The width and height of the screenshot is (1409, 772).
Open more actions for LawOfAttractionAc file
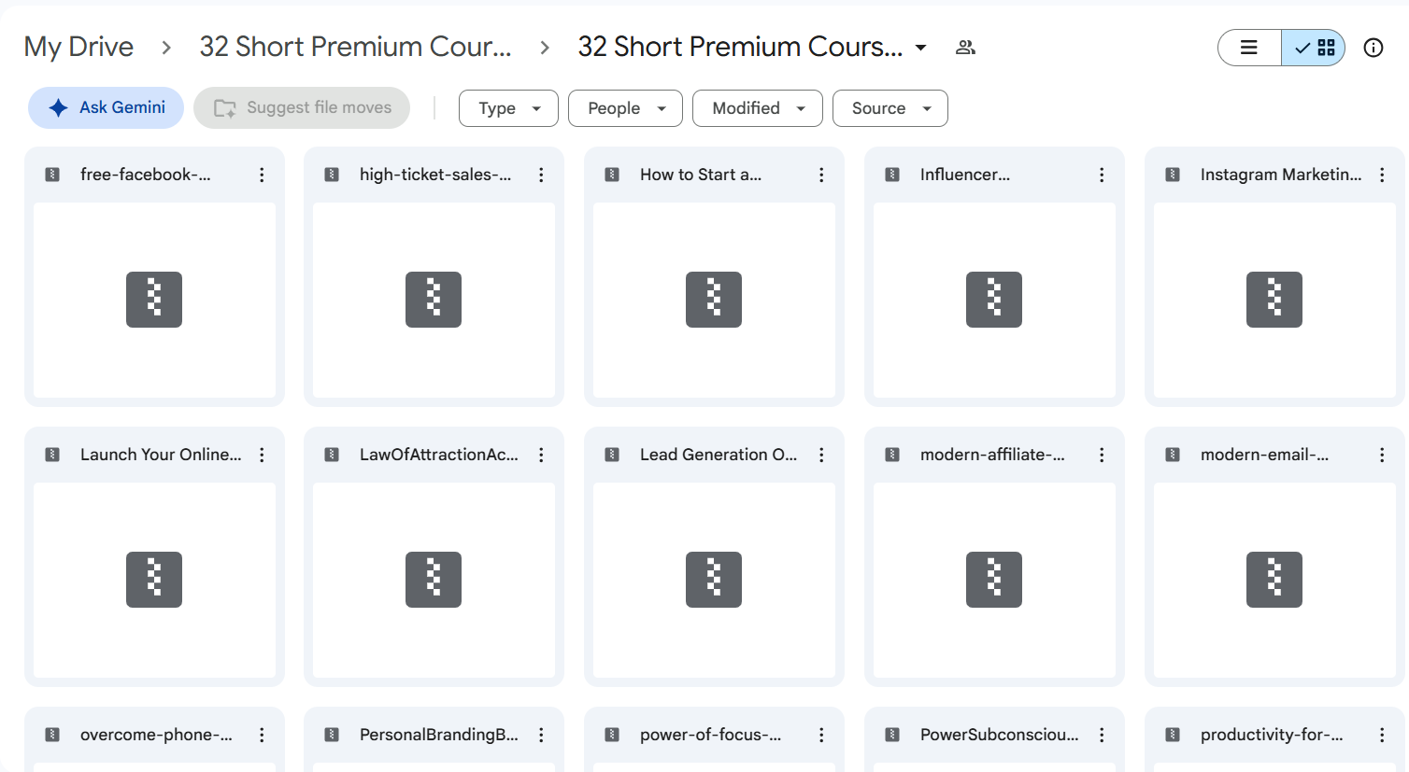[541, 455]
